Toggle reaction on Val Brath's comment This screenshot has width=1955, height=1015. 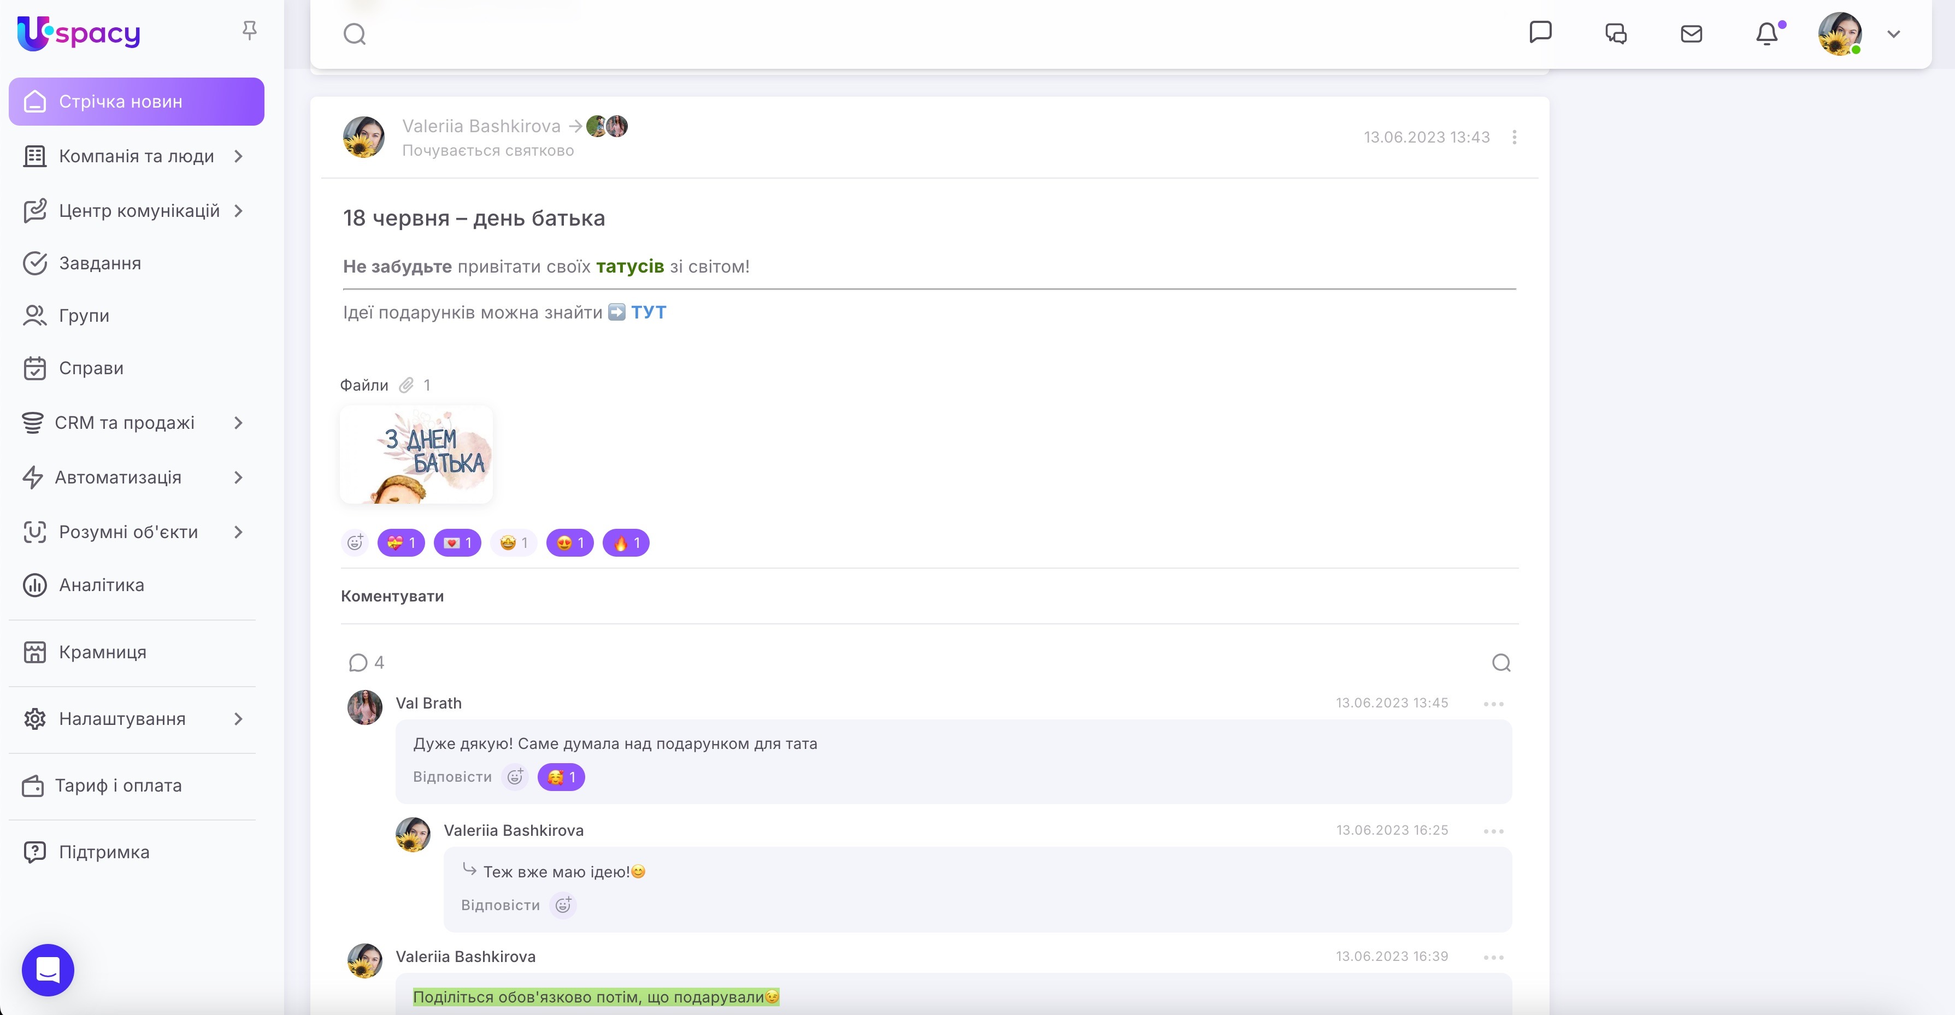pyautogui.click(x=561, y=777)
